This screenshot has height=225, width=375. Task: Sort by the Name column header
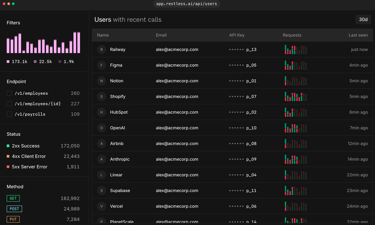click(x=103, y=35)
